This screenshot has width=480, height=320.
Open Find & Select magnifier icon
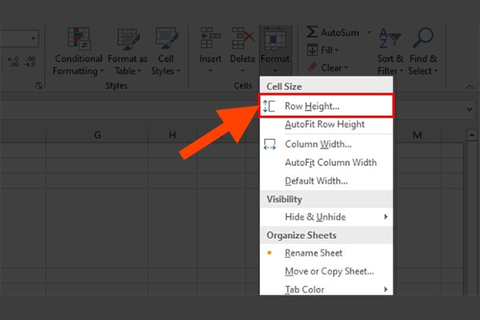point(423,38)
